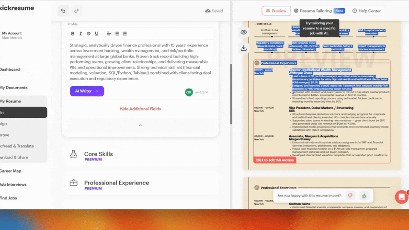Click the Saved cloud status
The image size is (409, 230).
coord(214,11)
